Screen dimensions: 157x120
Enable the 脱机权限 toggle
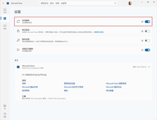(x=147, y=40)
